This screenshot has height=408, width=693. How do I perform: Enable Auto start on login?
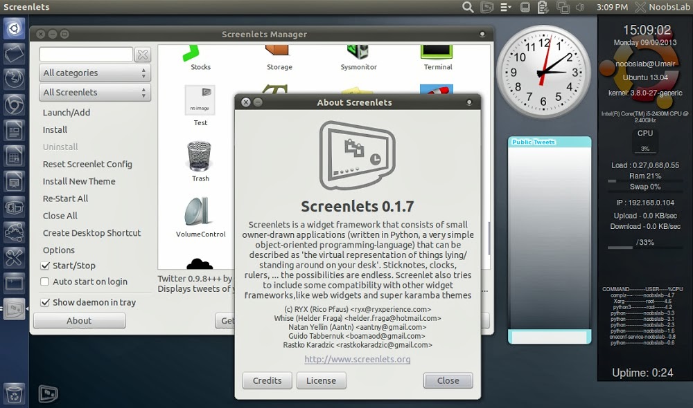(45, 281)
